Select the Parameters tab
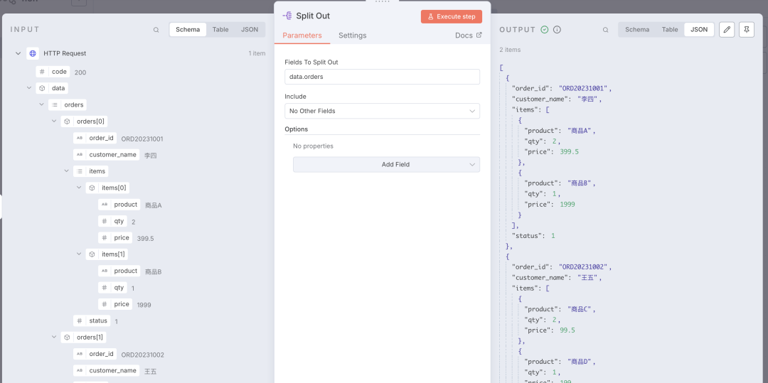The height and width of the screenshot is (383, 768). pos(302,36)
